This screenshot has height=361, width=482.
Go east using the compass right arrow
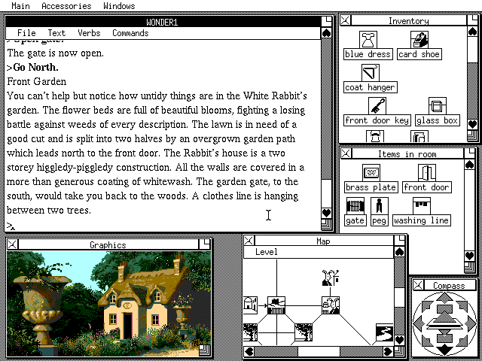(471, 323)
